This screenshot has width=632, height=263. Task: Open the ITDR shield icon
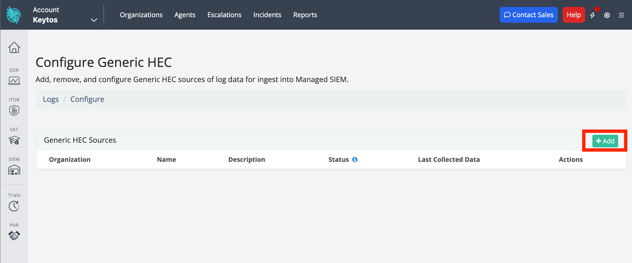[x=14, y=110]
